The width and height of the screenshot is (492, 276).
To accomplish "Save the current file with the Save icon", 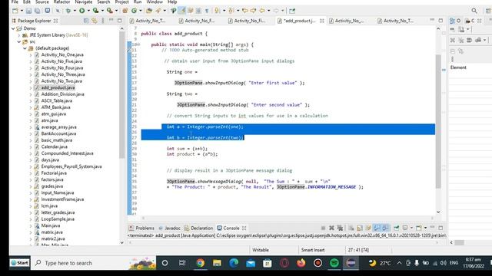I will click(29, 11).
